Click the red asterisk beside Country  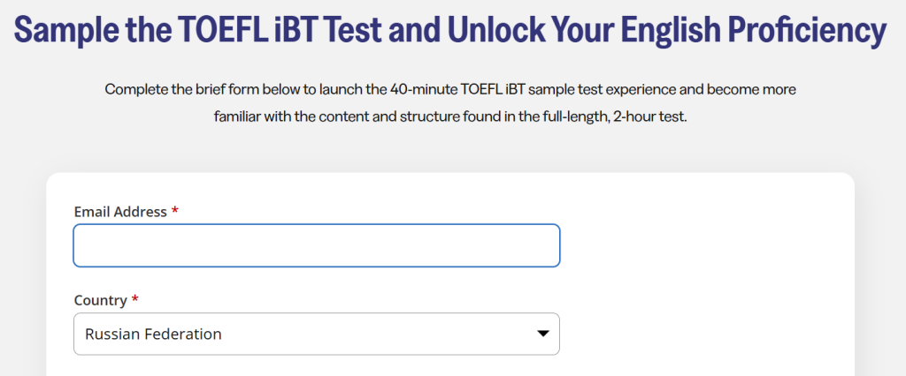pos(135,300)
